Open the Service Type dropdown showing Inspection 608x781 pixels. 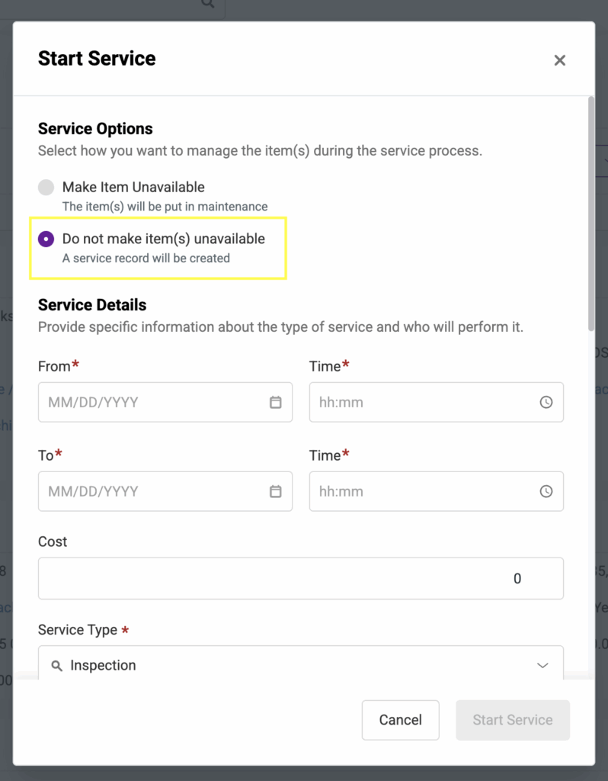coord(300,665)
